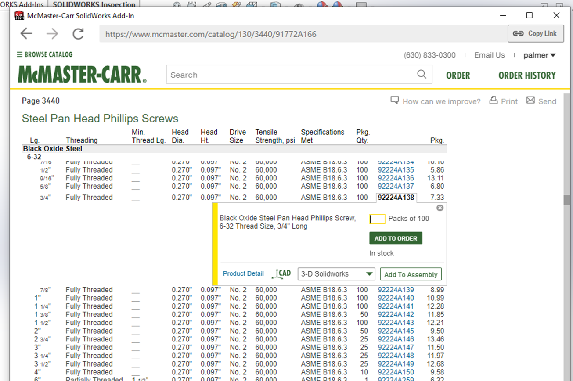Image resolution: width=573 pixels, height=381 pixels.
Task: Open part number 92224A142
Action: pos(396,315)
